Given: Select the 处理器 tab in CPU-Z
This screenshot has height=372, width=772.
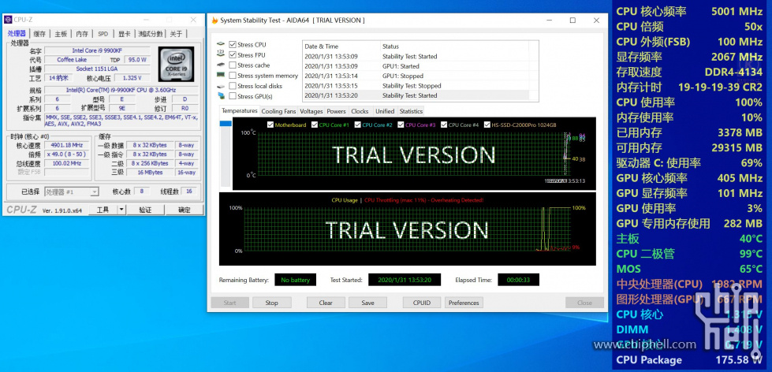Looking at the screenshot, I should (x=17, y=33).
